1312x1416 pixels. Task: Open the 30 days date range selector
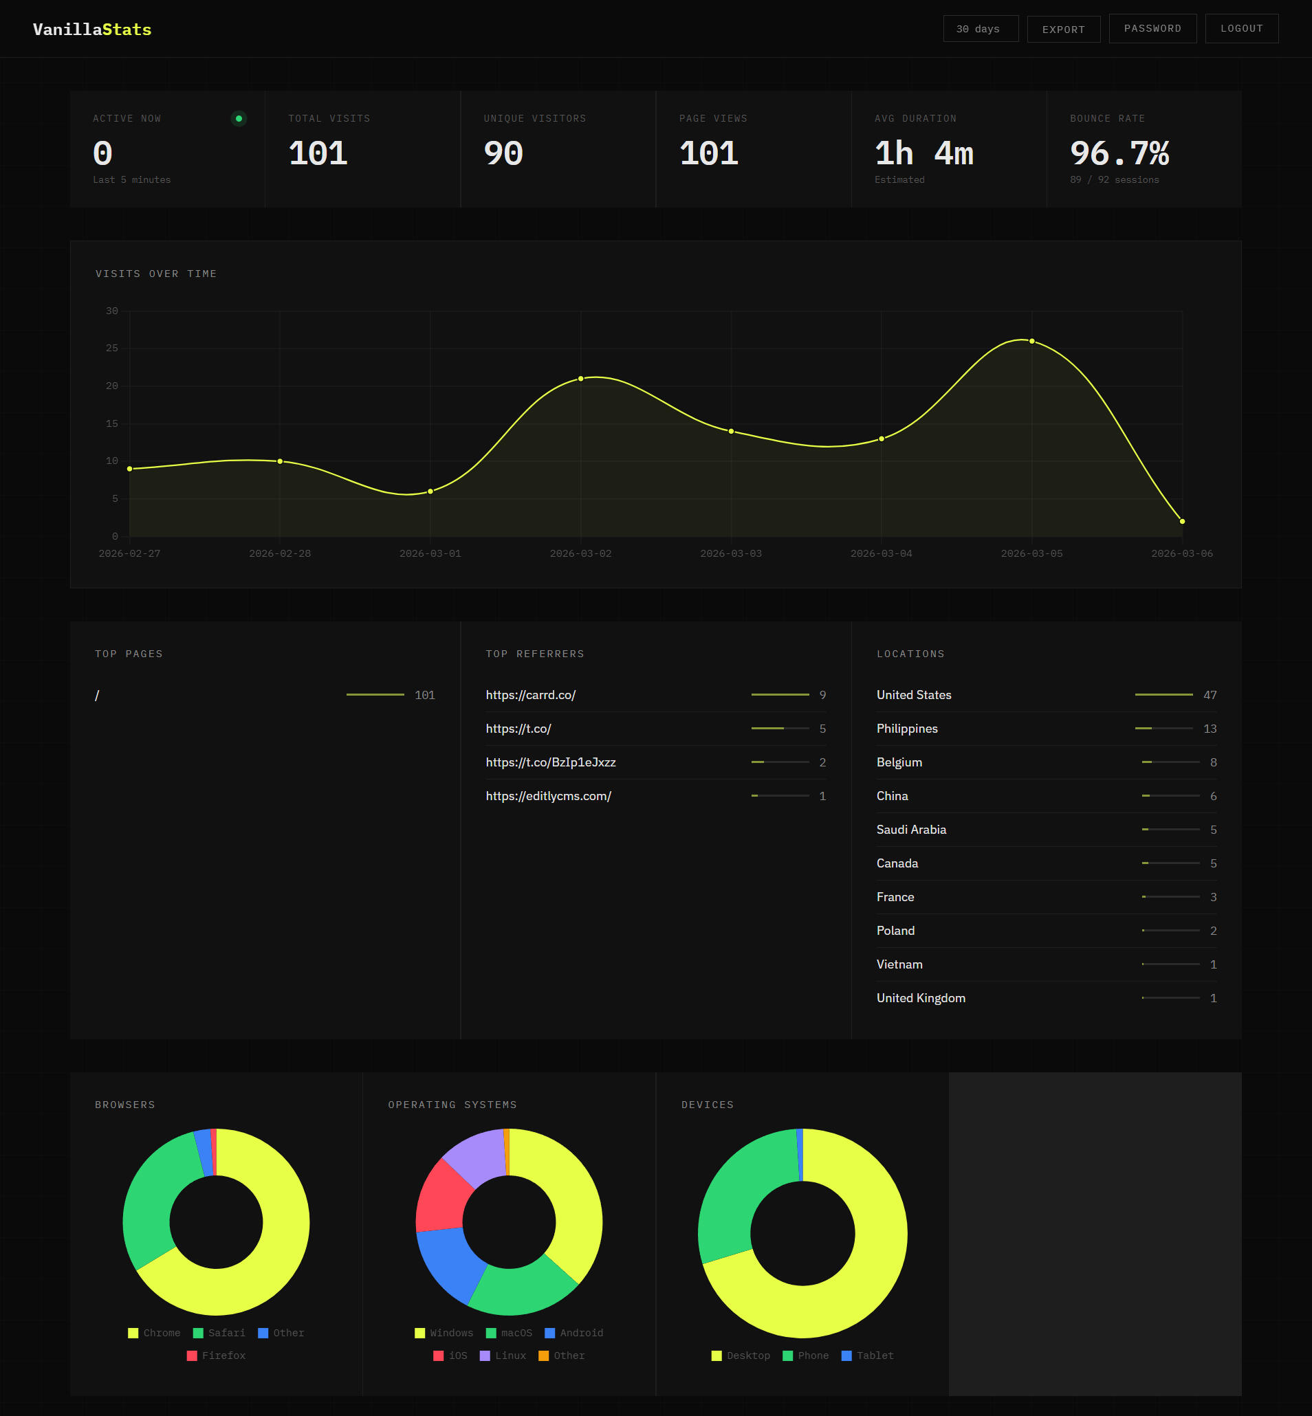981,28
